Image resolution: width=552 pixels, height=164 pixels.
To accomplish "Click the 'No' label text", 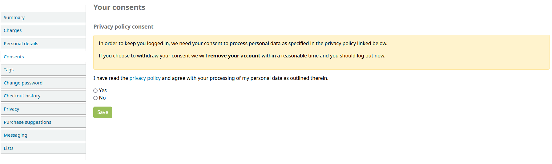I will point(102,98).
